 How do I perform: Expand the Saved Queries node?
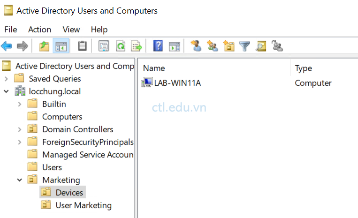pos(7,79)
